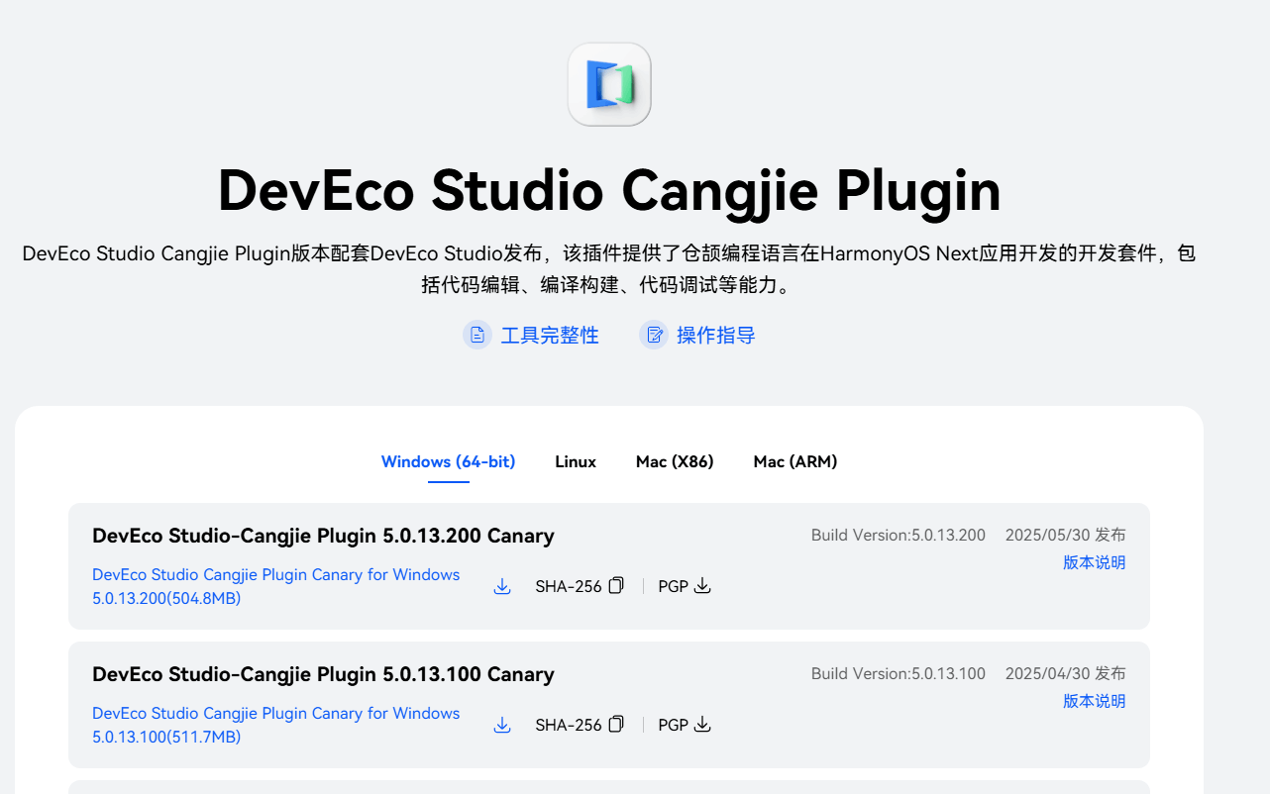Copy SHA-256 for version 5.0.13.100
The width and height of the screenshot is (1270, 794).
(616, 724)
